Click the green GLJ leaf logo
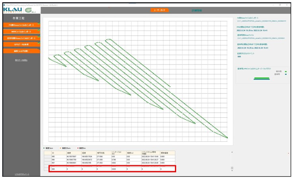The image size is (293, 179). tap(30, 10)
